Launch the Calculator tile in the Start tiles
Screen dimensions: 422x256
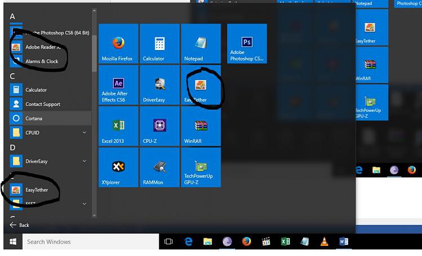(x=160, y=44)
